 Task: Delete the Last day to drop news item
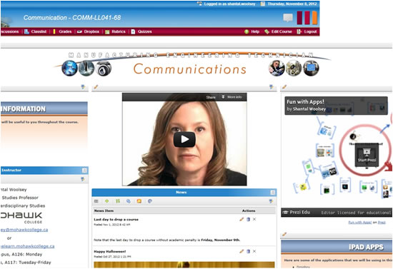click(x=248, y=219)
